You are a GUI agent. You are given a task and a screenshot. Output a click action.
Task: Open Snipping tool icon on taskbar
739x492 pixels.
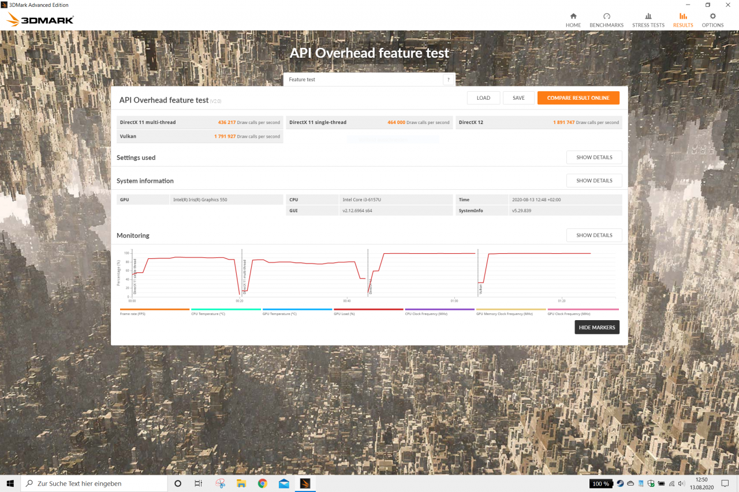(220, 483)
